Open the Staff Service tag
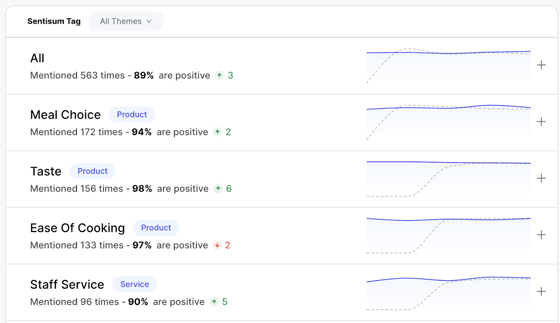This screenshot has width=560, height=323. (x=67, y=284)
